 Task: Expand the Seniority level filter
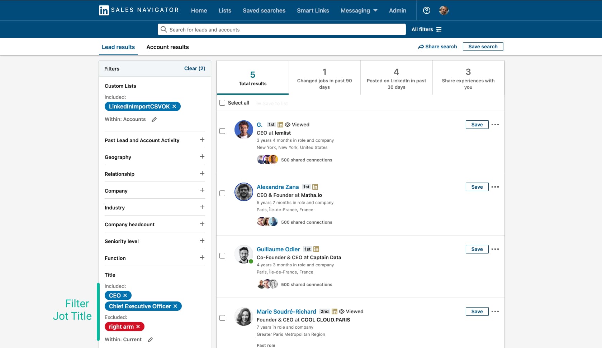tap(202, 241)
